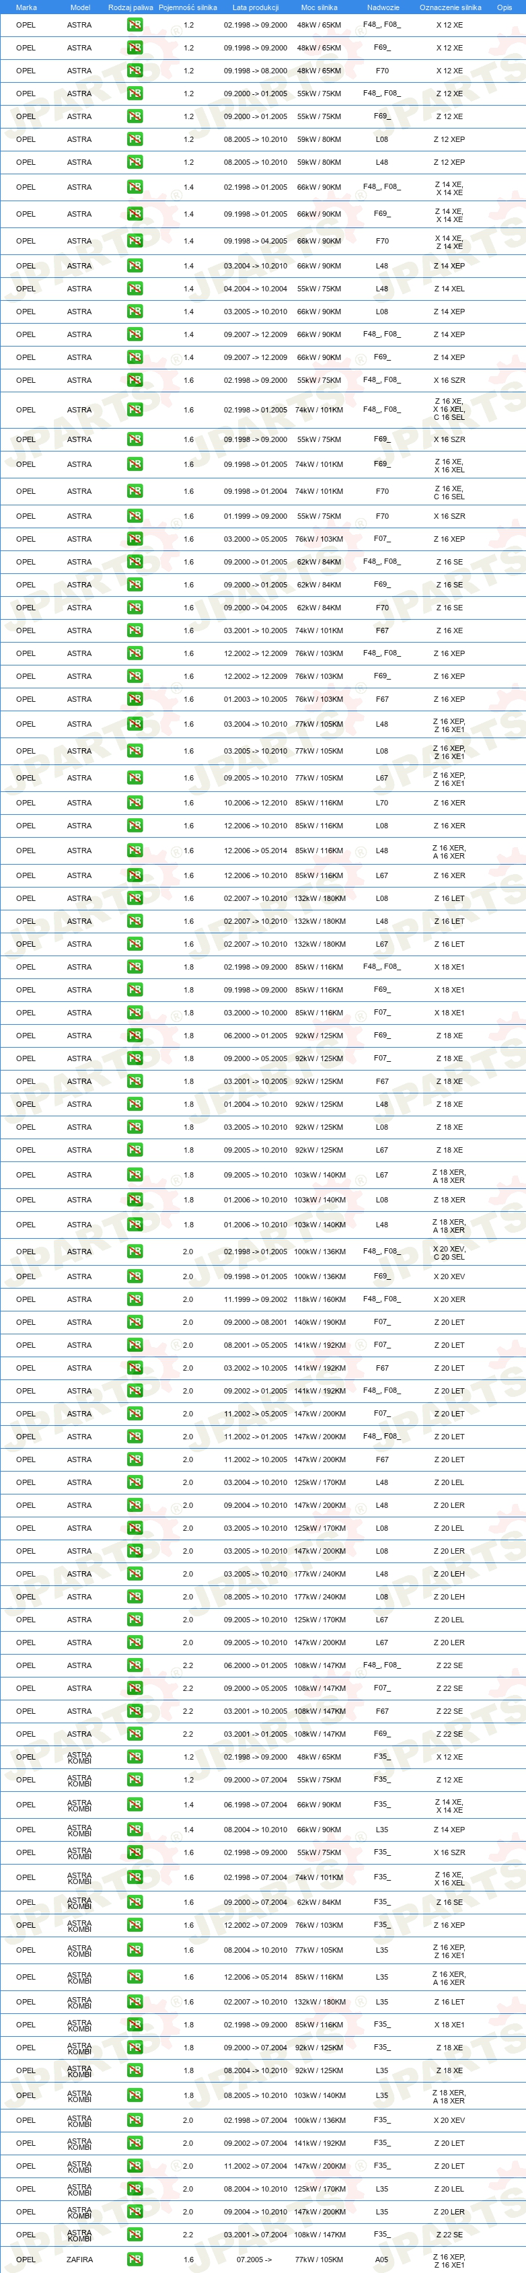Click the Moc silnika column header
This screenshot has height=2273, width=526.
(320, 7)
